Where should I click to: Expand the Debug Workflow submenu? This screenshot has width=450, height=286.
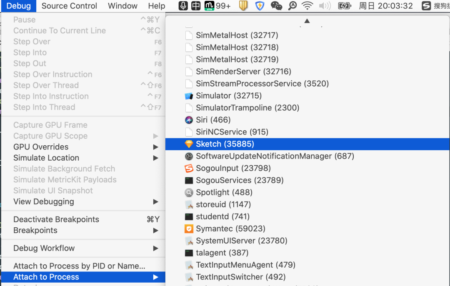[x=83, y=248]
